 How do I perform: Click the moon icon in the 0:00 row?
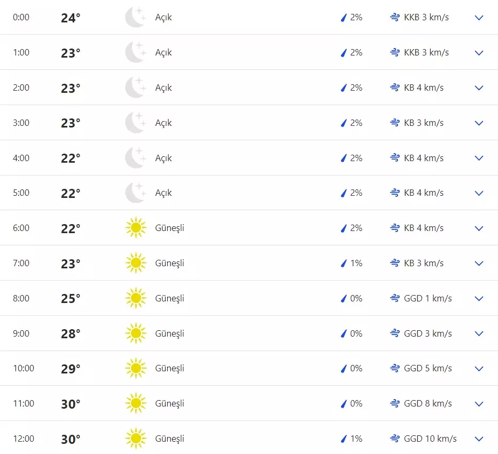pos(135,18)
